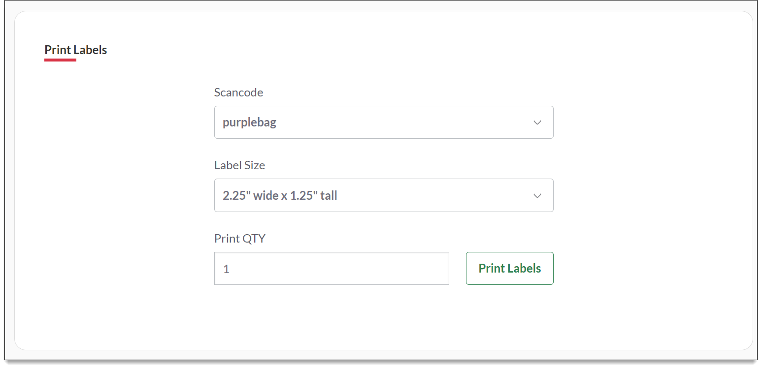The width and height of the screenshot is (762, 369).
Task: Click the Print QTY input field
Action: [331, 269]
